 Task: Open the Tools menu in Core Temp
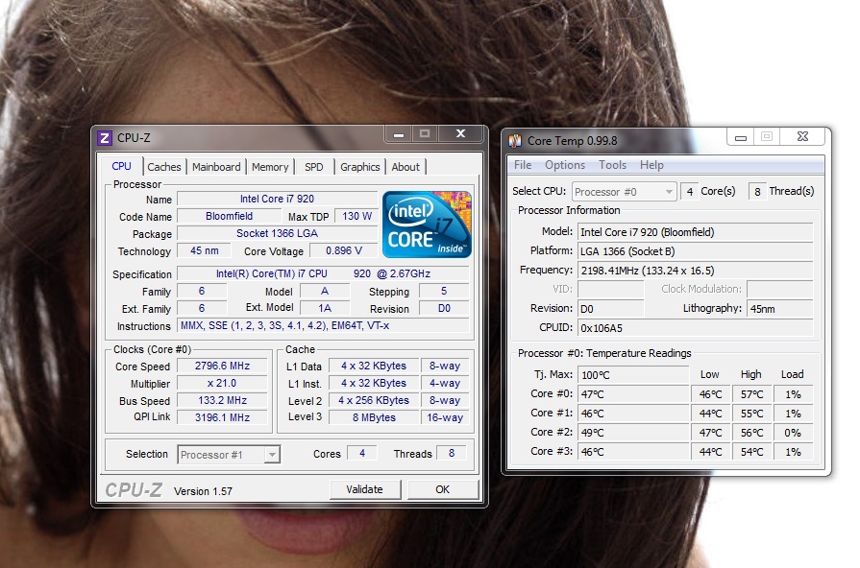(x=612, y=165)
